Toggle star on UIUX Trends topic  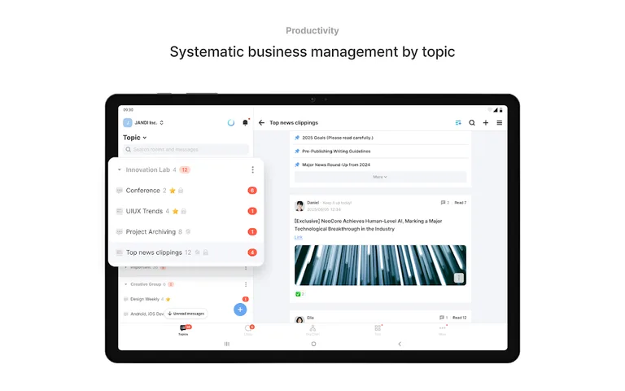[176, 211]
